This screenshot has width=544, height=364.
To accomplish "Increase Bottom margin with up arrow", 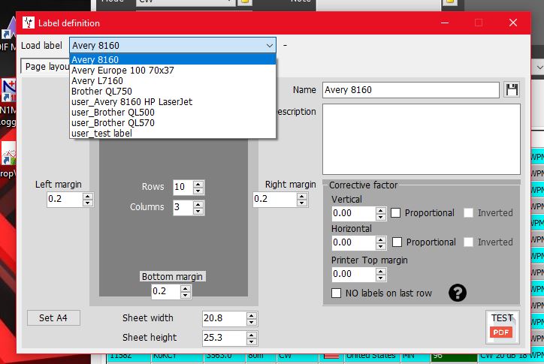I will point(186,288).
